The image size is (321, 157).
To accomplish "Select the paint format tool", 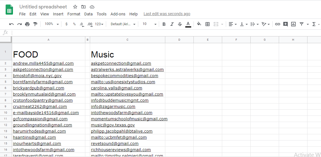I will (x=35, y=24).
